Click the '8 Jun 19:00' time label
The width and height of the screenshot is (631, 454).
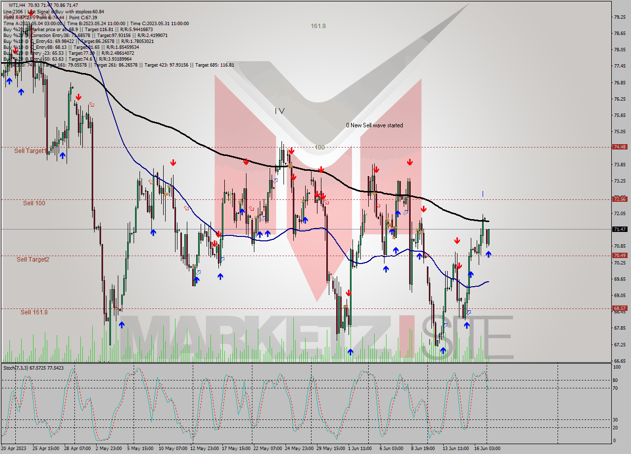[x=422, y=449]
